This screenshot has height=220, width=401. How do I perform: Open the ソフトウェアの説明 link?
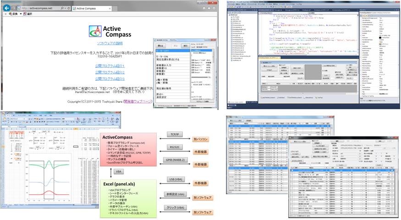[109, 43]
